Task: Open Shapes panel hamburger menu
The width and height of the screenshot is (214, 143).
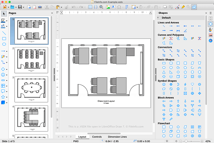Action: pos(211,13)
